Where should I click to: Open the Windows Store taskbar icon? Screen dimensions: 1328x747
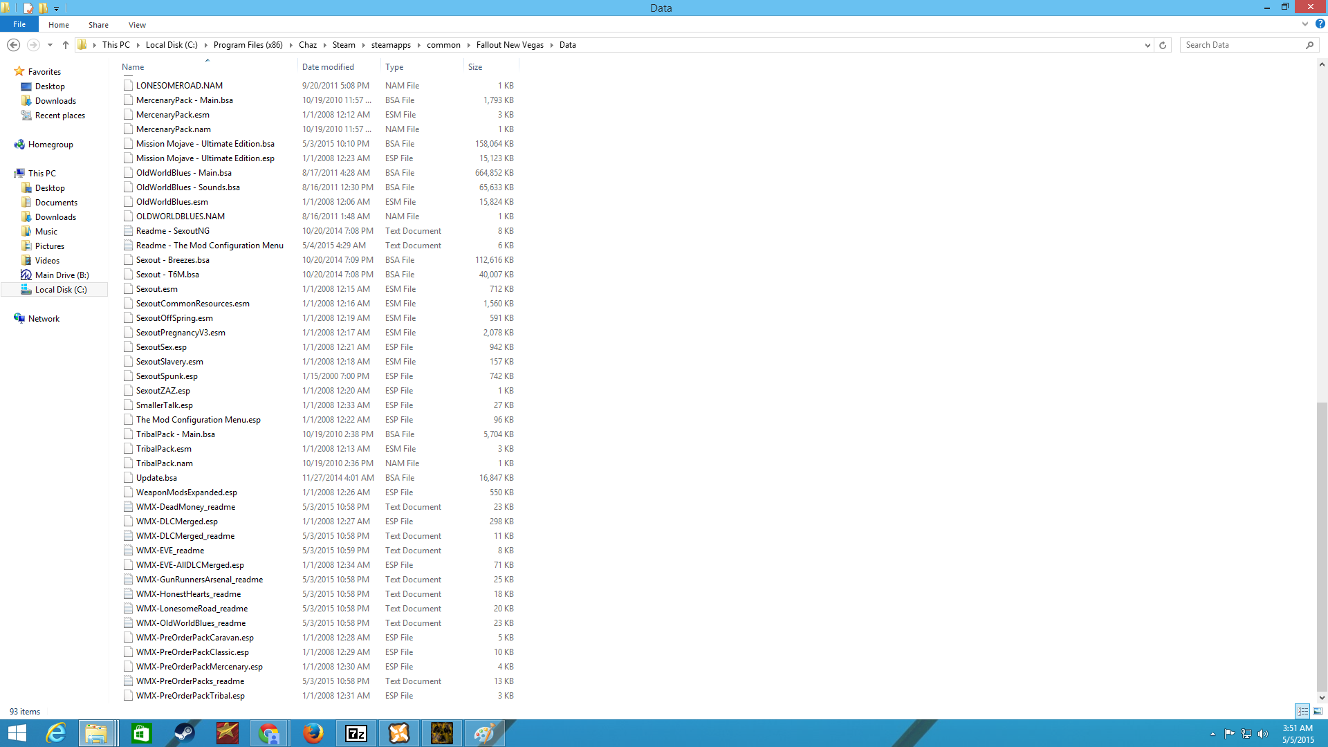(141, 733)
